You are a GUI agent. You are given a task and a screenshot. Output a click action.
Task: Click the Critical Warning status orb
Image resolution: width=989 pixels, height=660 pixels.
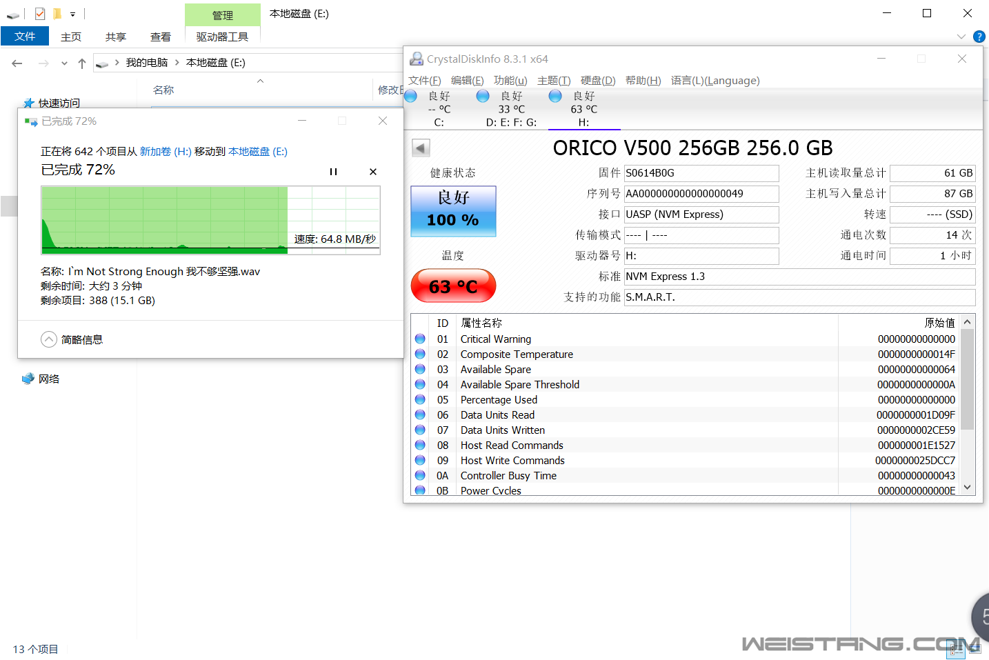click(420, 339)
